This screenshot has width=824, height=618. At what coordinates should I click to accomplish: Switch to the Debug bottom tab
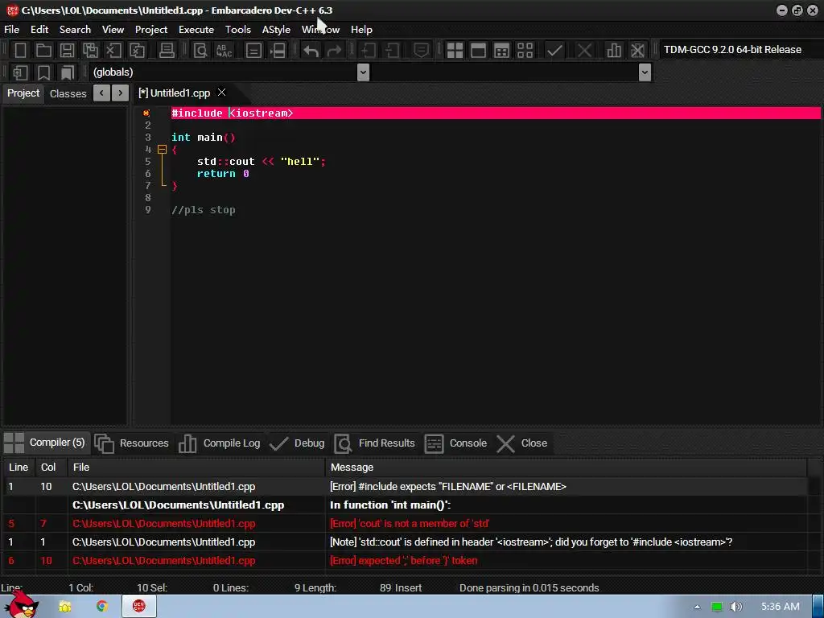[298, 443]
